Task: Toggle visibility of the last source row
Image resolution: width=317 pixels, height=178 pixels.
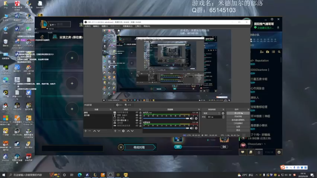Action: pyautogui.click(x=137, y=125)
